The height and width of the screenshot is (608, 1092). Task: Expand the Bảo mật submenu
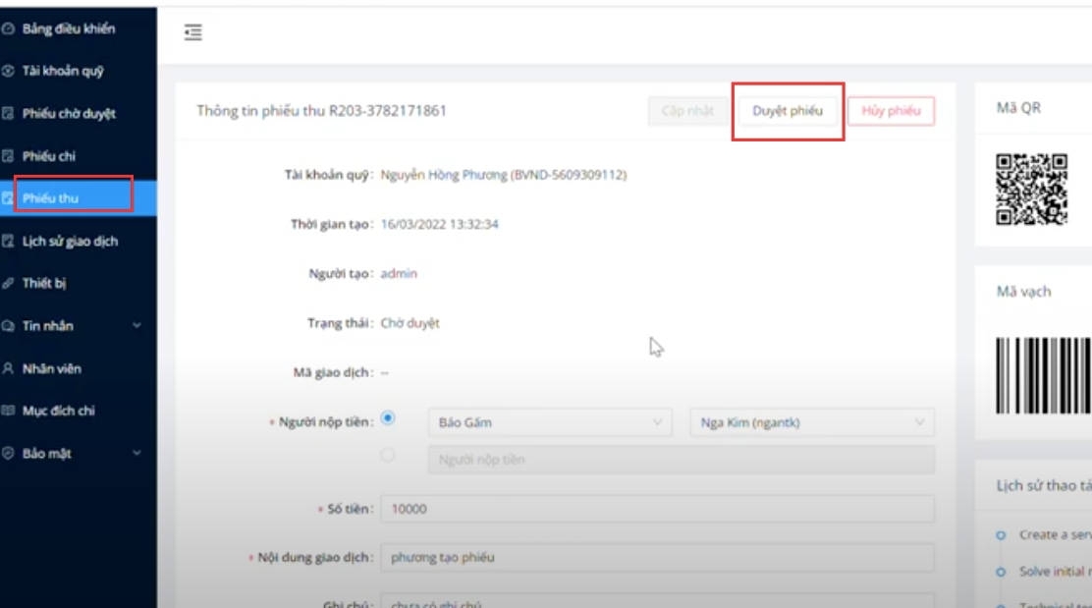click(x=136, y=454)
